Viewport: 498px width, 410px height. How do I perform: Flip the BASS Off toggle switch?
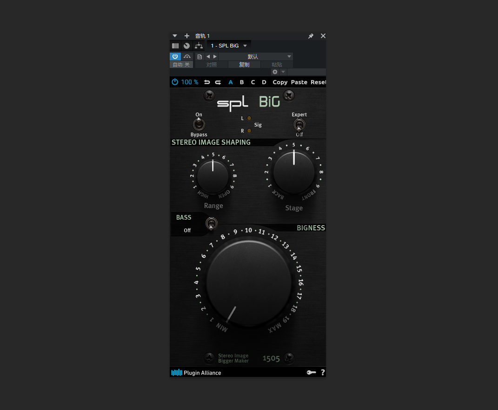[x=211, y=223]
